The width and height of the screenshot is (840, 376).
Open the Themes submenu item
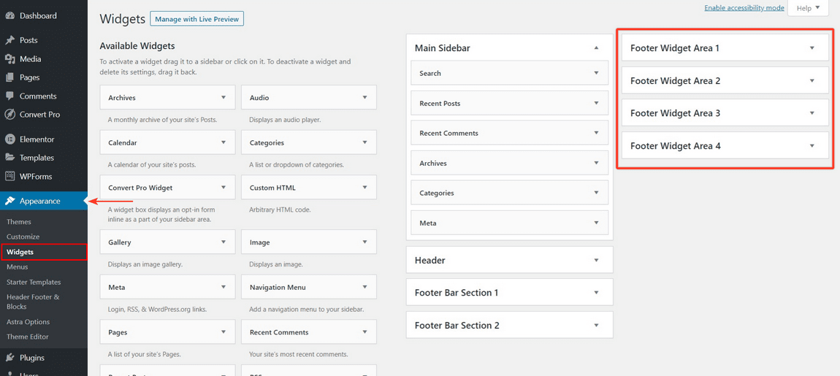[x=19, y=222]
